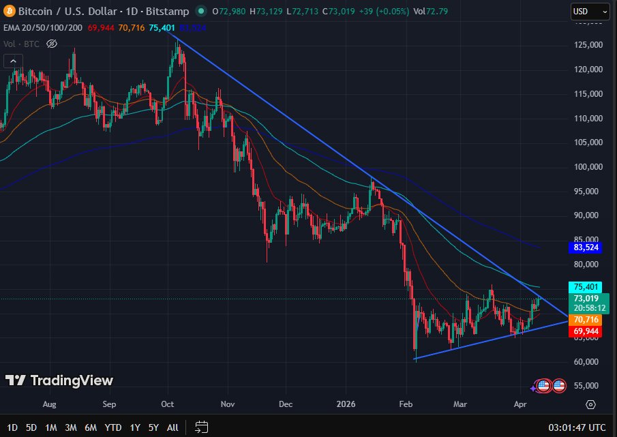Select the 1D time range

pyautogui.click(x=12, y=427)
